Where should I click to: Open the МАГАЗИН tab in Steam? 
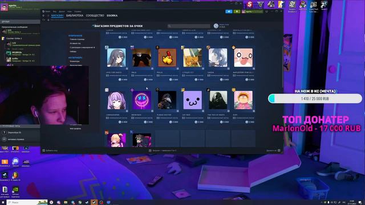[x=57, y=15]
